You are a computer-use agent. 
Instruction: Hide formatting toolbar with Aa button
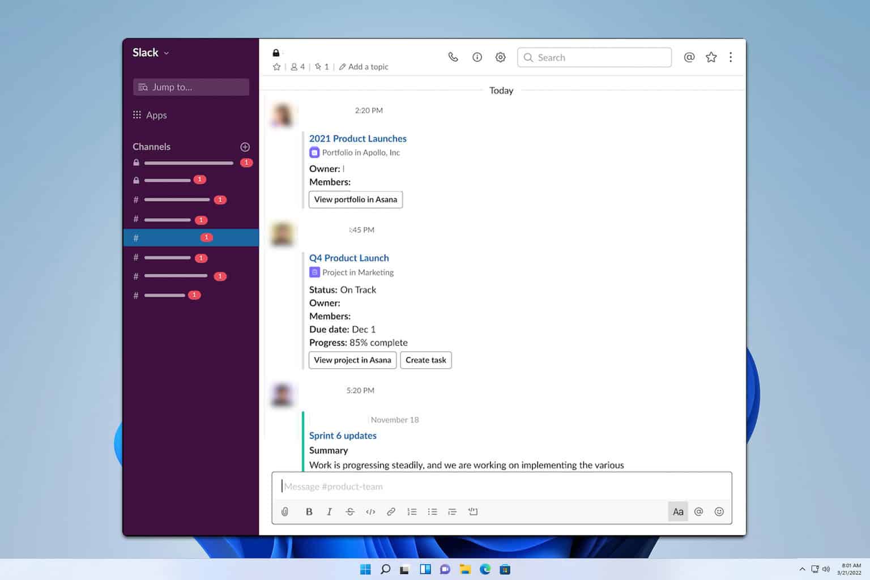pos(678,511)
